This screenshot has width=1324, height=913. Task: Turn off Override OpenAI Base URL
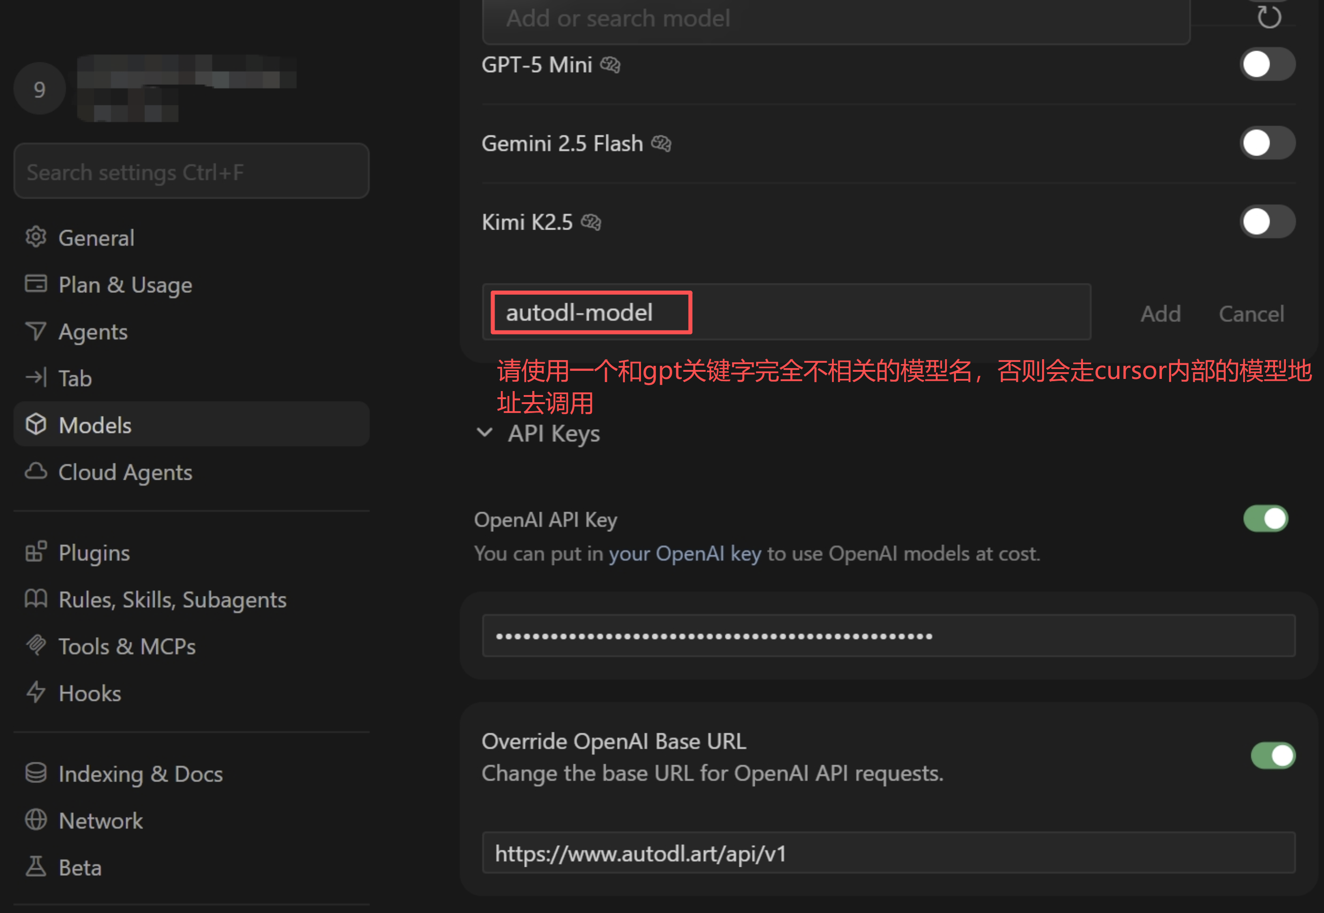click(x=1273, y=756)
